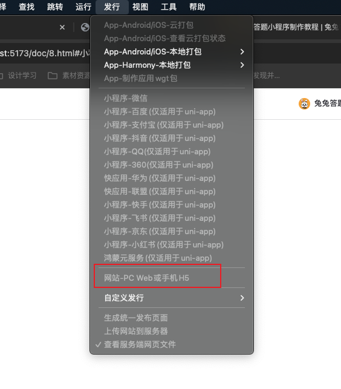
Task: Choose 快应用-联盟 publish option
Action: [172, 192]
